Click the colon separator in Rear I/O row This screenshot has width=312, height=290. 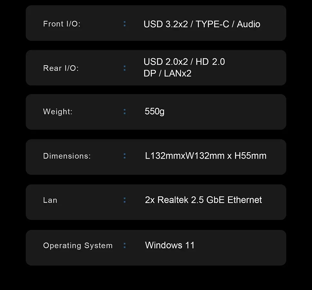point(125,68)
